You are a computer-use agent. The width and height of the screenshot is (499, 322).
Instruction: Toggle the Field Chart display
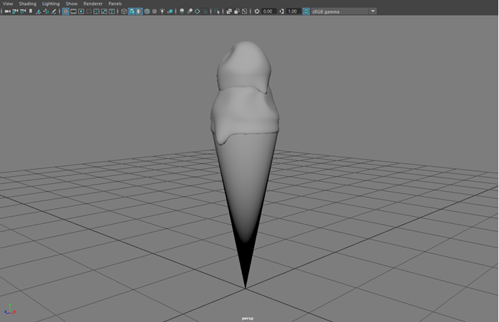[x=96, y=11]
